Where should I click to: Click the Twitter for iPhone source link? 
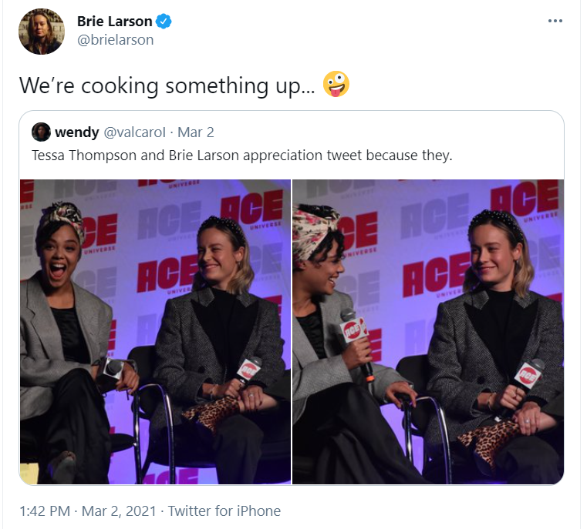click(x=224, y=511)
